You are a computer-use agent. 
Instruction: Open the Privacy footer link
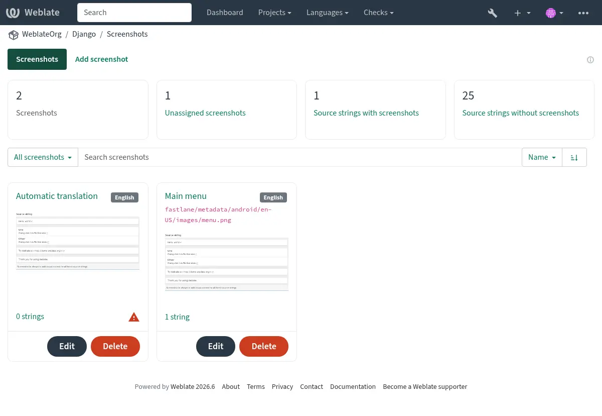click(282, 387)
